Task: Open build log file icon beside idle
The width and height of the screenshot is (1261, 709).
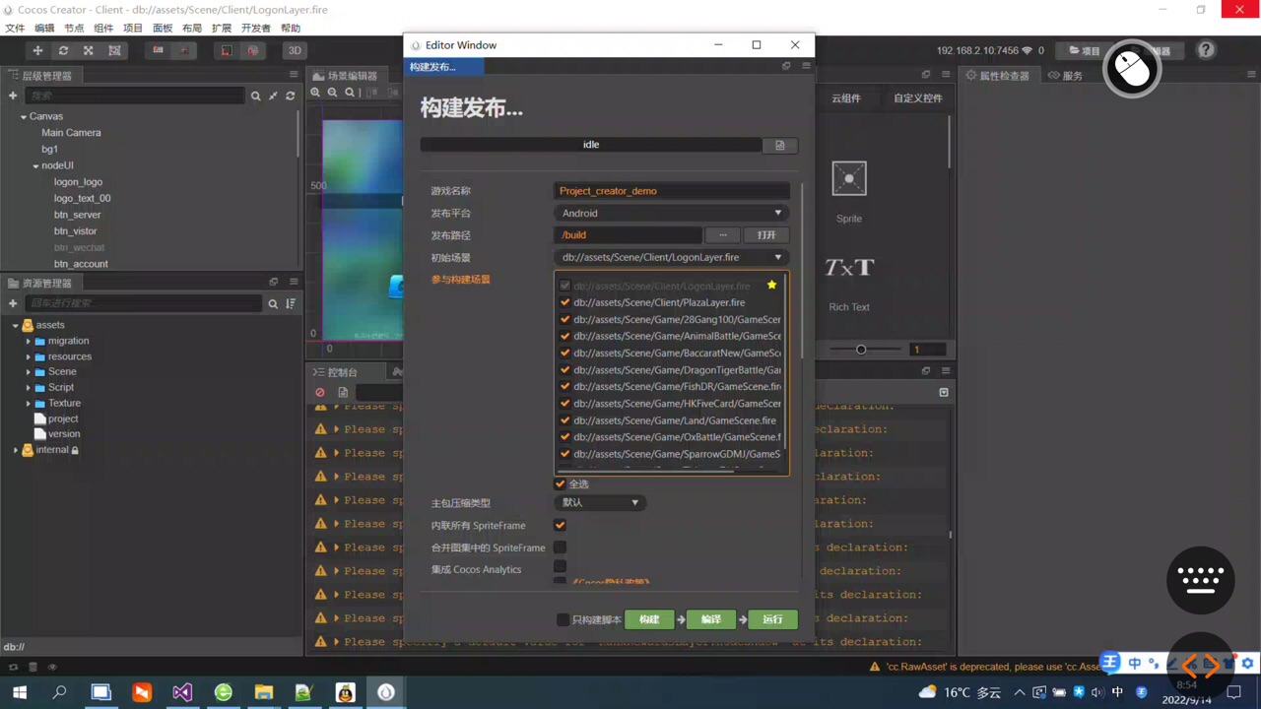Action: pos(779,145)
